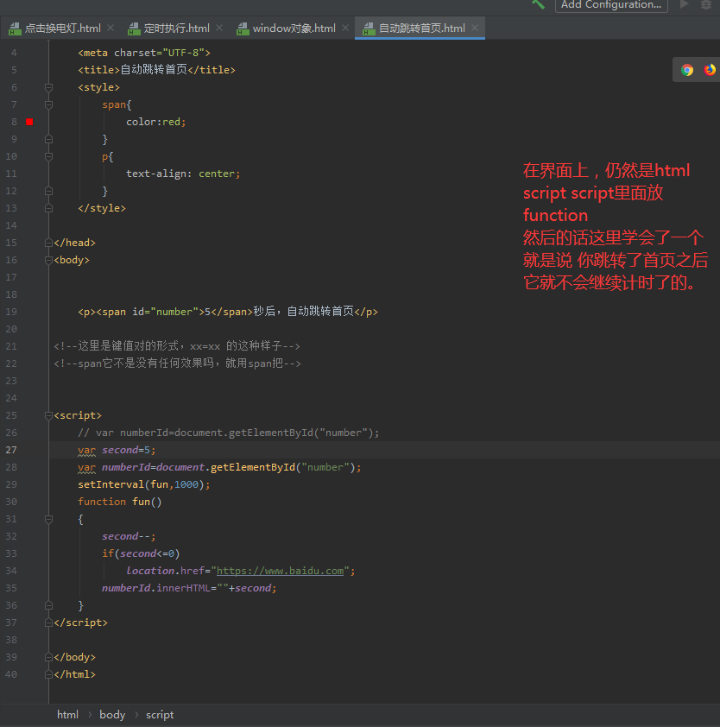The image size is (720, 727).
Task: Collapse the p{ rule fold marker
Action: pos(48,157)
